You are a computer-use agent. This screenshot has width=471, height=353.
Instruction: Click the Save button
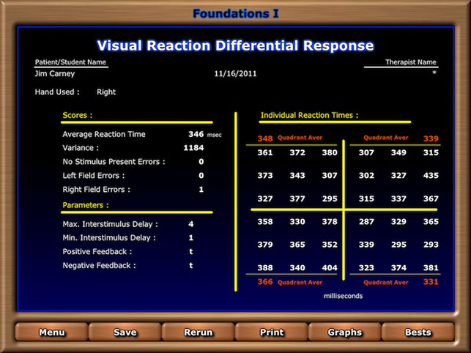tap(125, 332)
